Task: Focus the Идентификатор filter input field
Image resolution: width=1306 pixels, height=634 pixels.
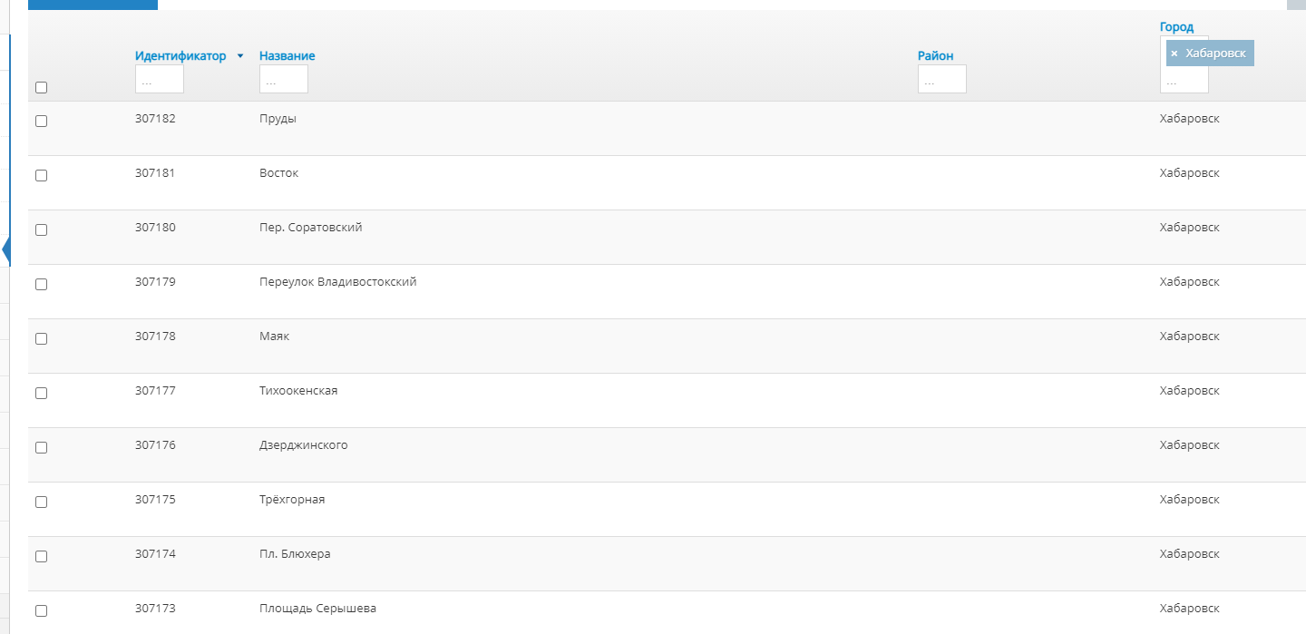Action: 160,79
